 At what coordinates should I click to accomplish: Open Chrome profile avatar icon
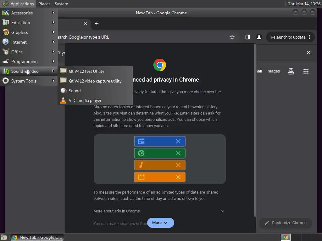tap(259, 37)
